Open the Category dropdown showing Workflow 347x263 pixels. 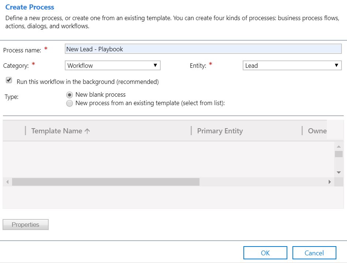113,66
